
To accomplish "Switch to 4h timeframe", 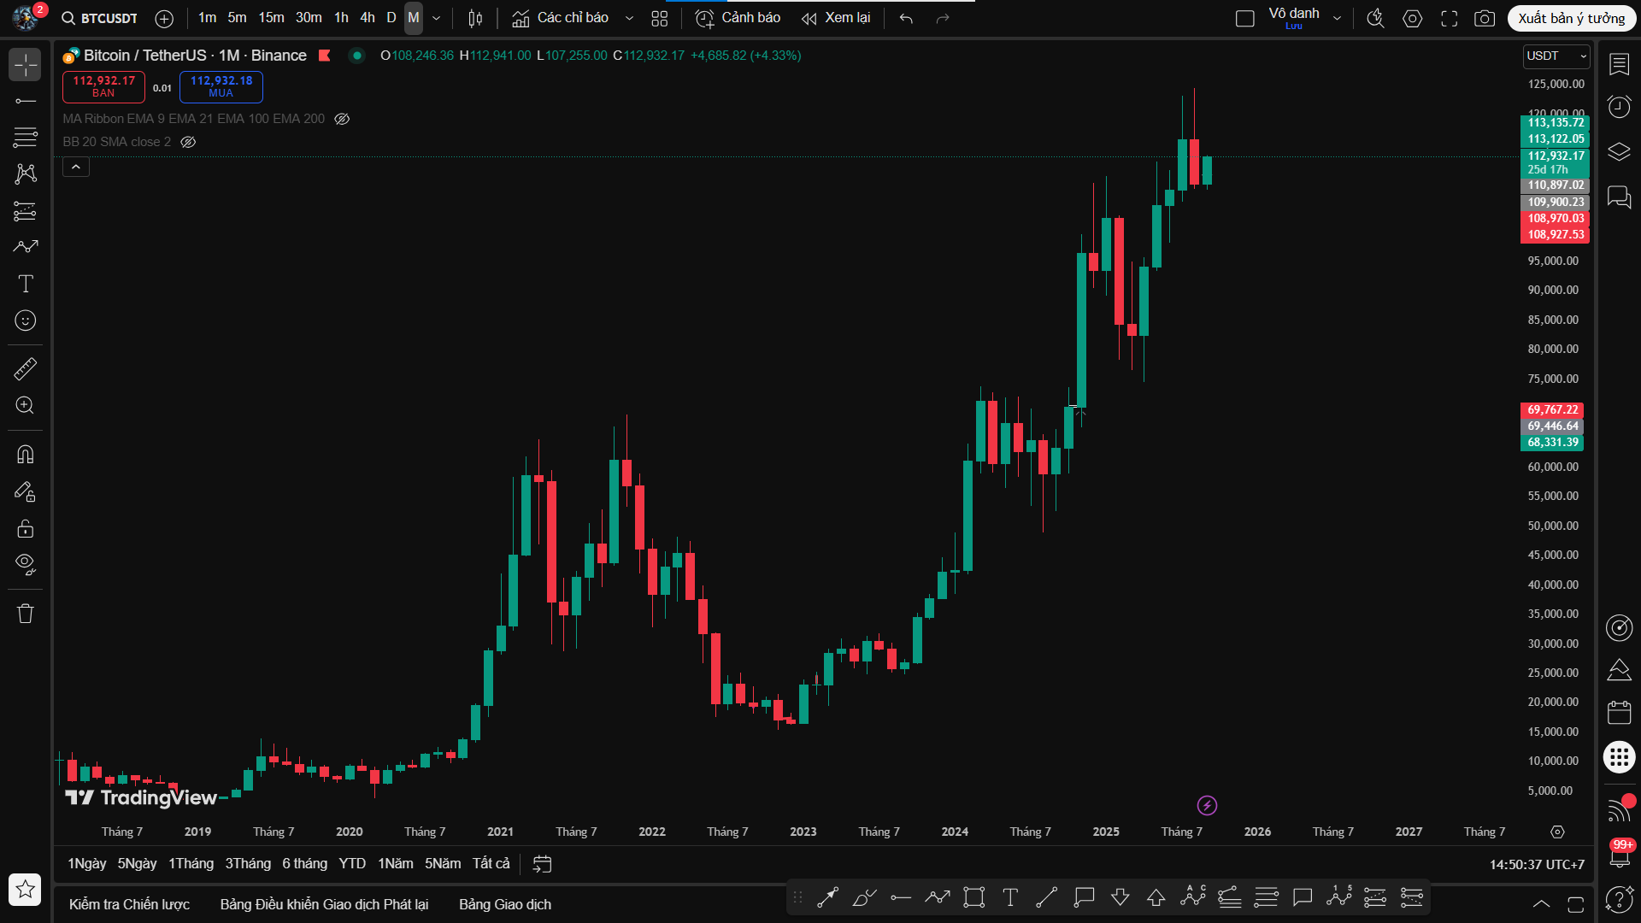I will (x=368, y=18).
